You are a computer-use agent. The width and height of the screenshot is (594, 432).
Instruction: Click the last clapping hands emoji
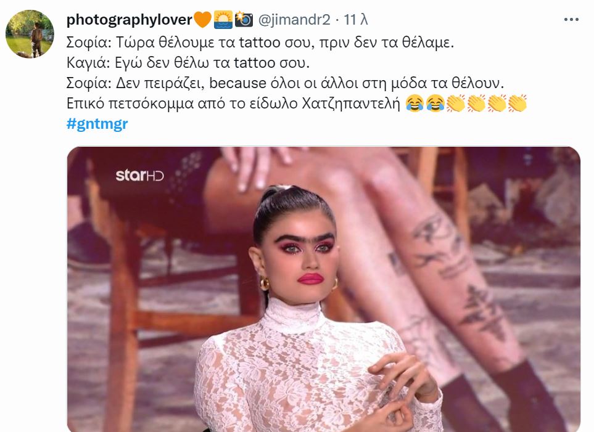point(517,104)
